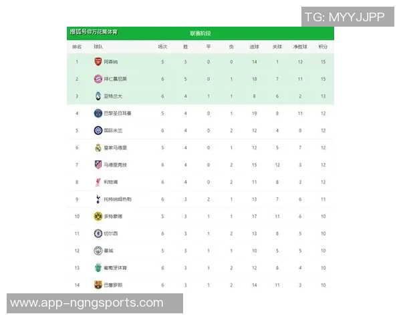Open the 曼城 team name link

point(108,251)
